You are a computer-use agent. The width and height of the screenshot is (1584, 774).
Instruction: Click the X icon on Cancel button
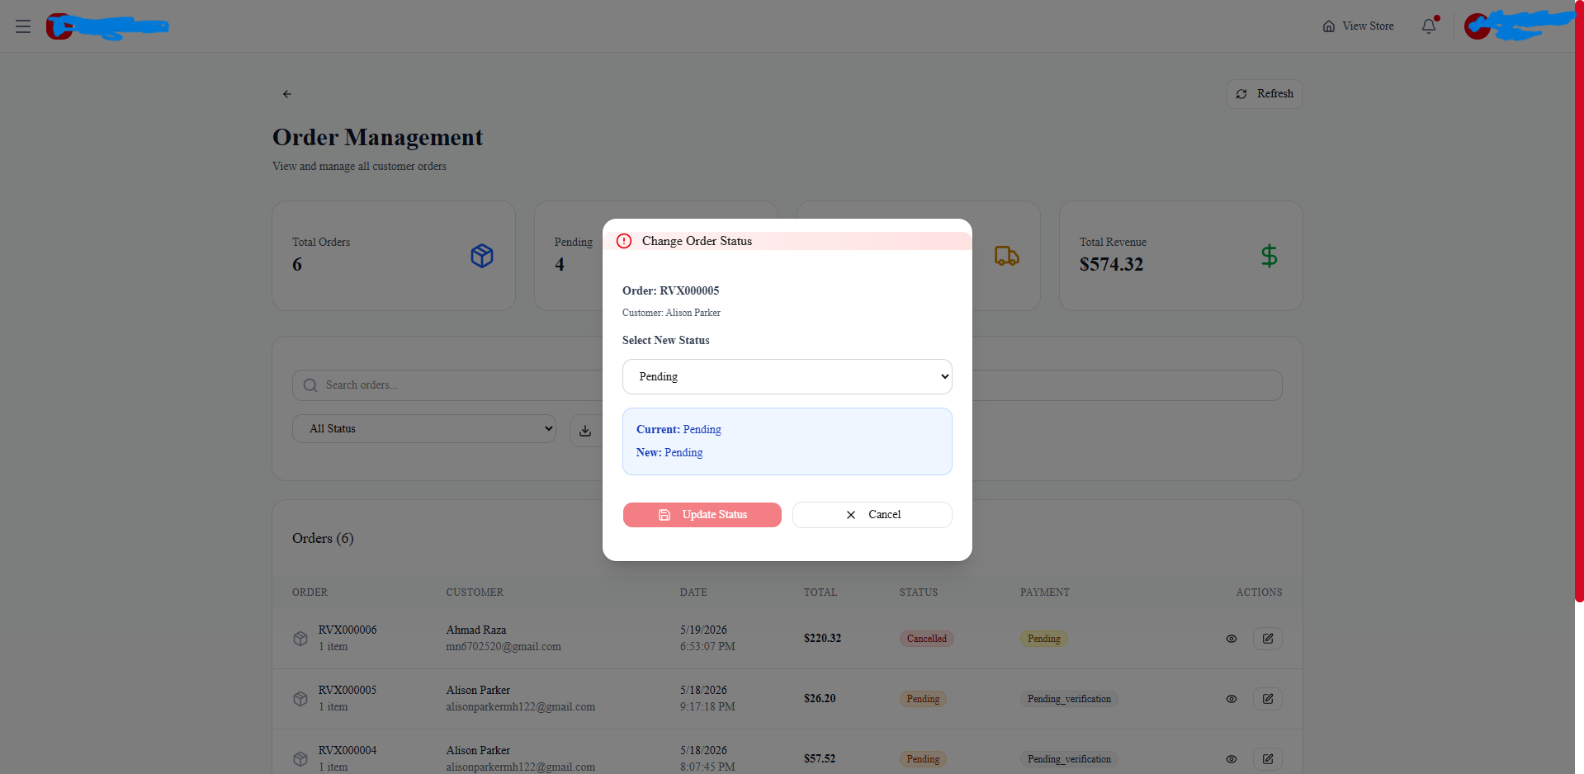[x=851, y=515]
